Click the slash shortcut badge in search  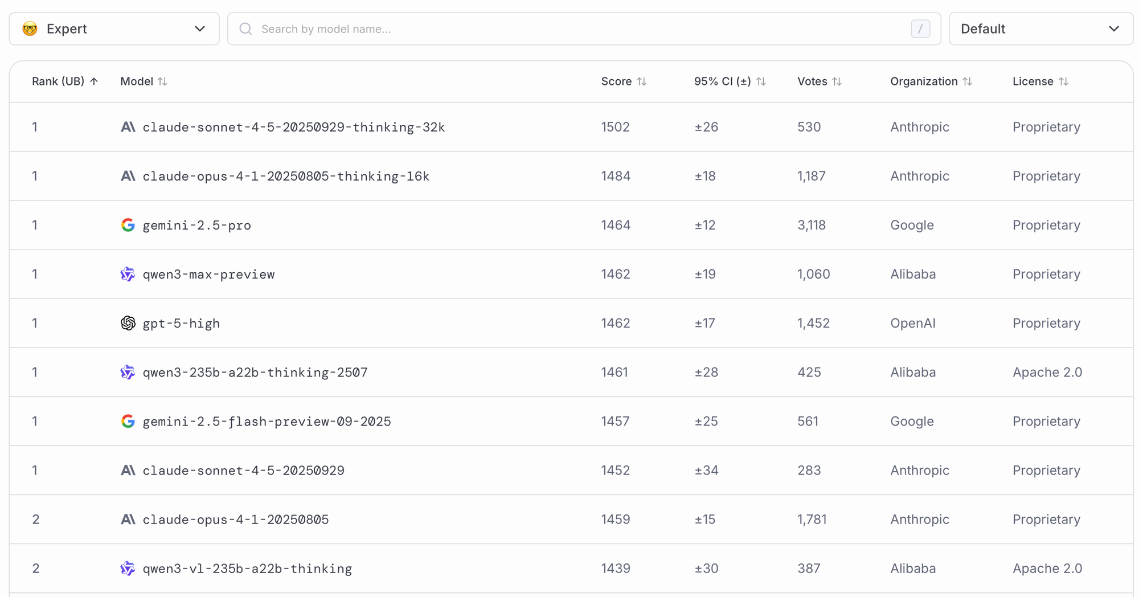920,29
